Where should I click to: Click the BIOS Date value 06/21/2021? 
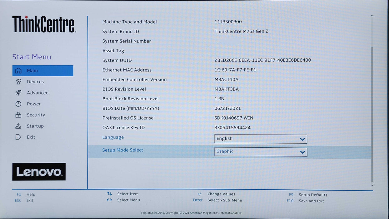tap(228, 109)
